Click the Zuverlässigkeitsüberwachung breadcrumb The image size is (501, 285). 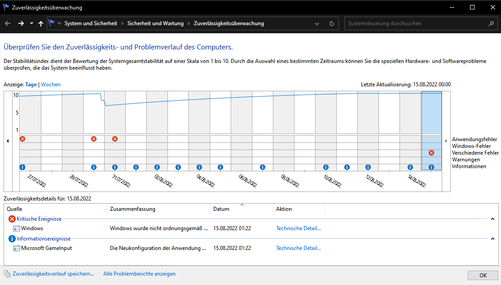tap(229, 23)
